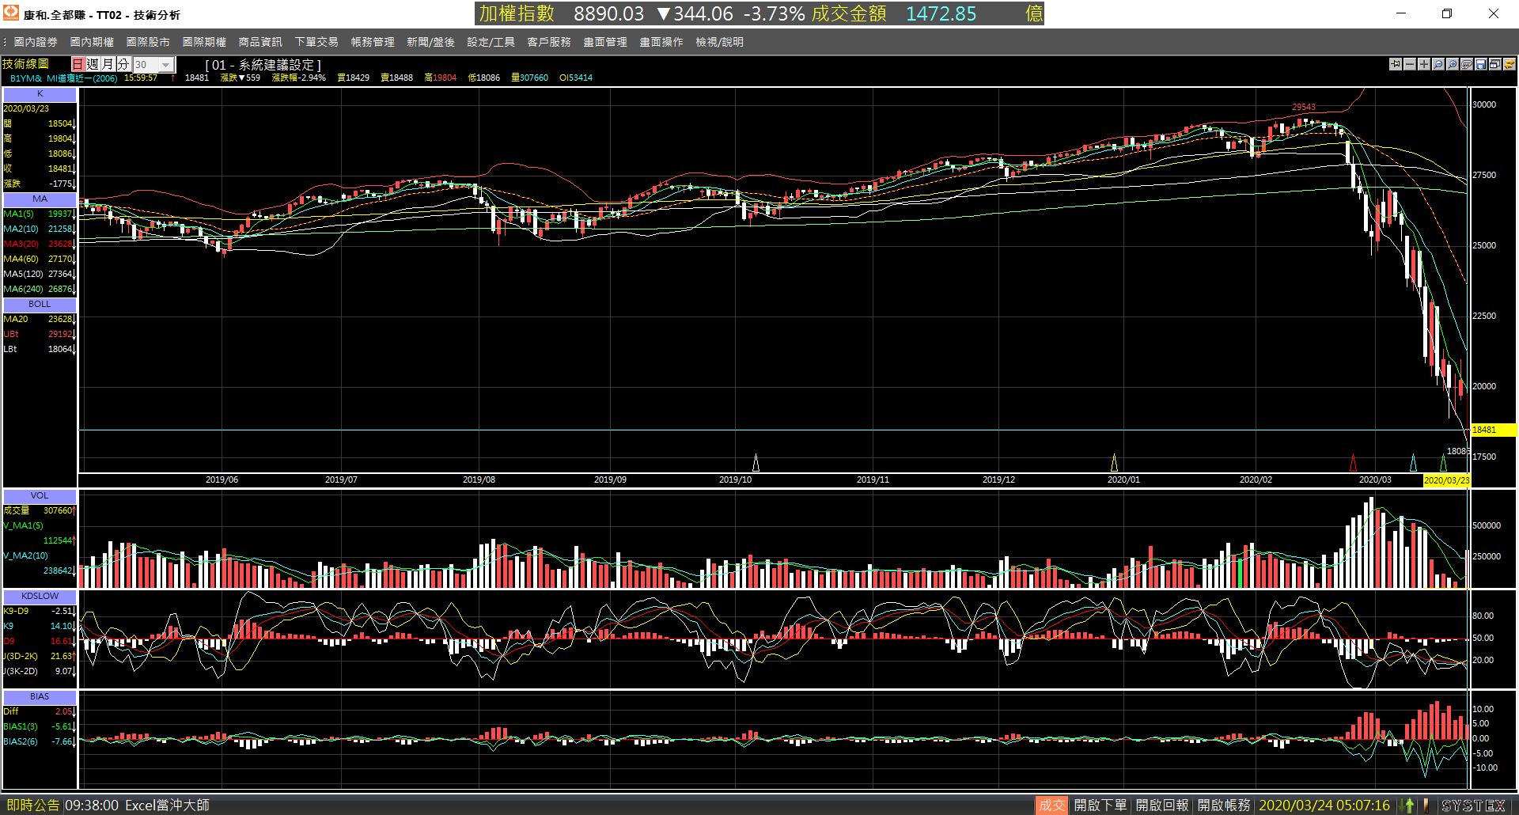Open the minute interval dropdown arrow

(x=166, y=65)
